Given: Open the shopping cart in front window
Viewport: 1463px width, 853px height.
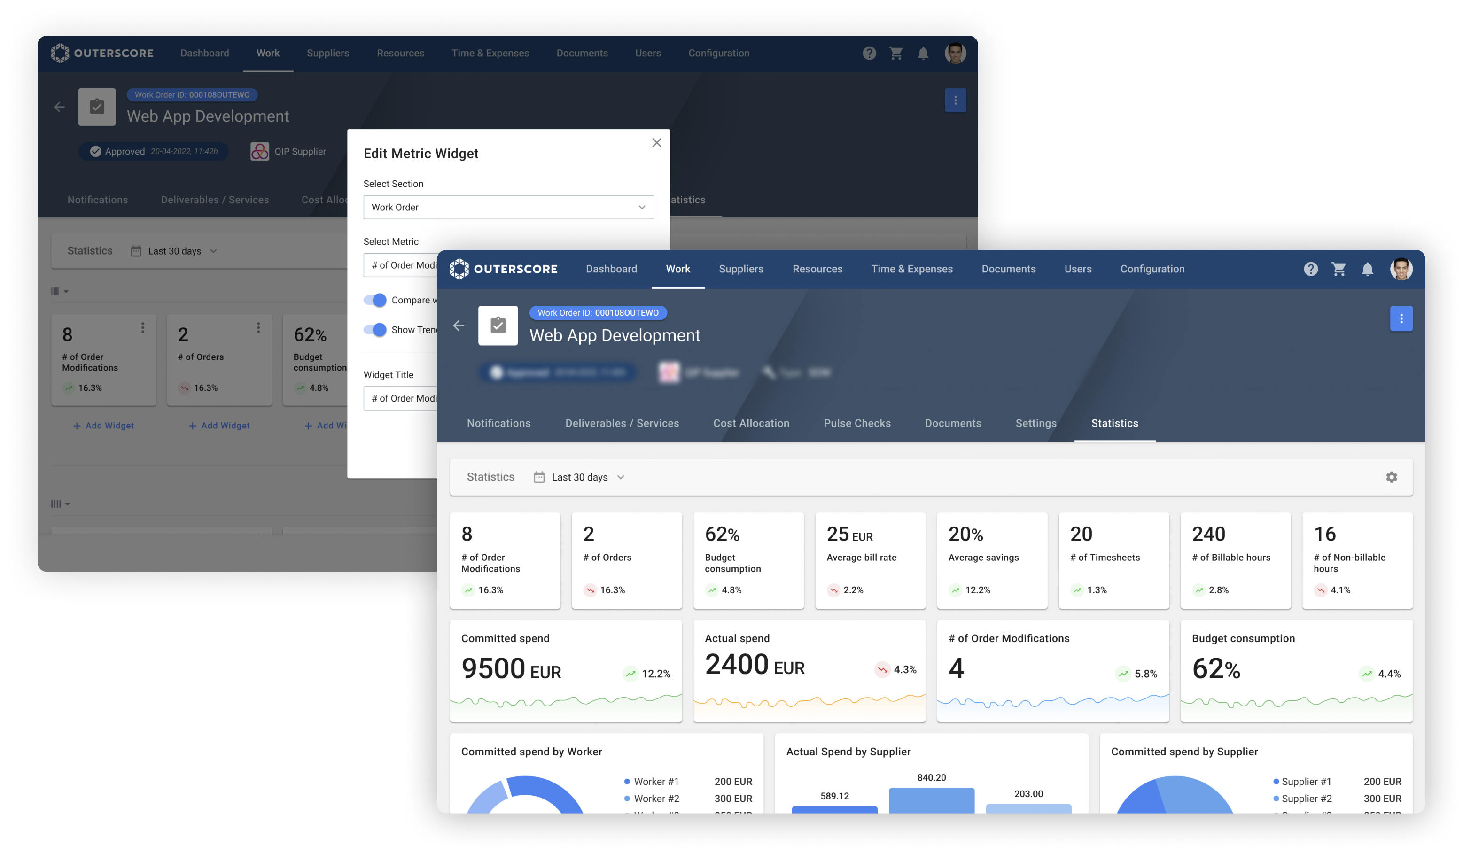Looking at the screenshot, I should [1339, 269].
